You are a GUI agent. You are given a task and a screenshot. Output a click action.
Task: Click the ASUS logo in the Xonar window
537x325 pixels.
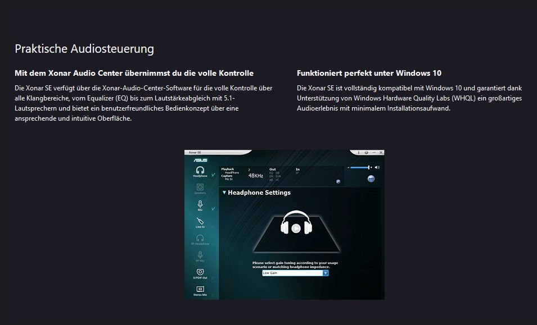[200, 161]
